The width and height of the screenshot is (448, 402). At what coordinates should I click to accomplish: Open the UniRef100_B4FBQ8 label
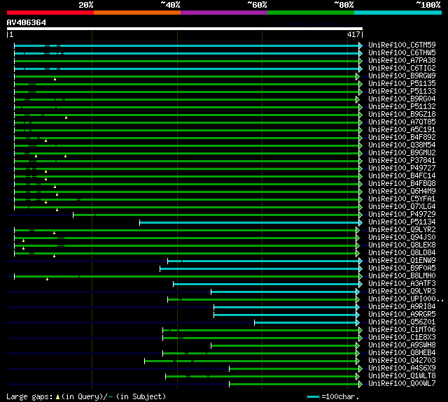coord(402,184)
